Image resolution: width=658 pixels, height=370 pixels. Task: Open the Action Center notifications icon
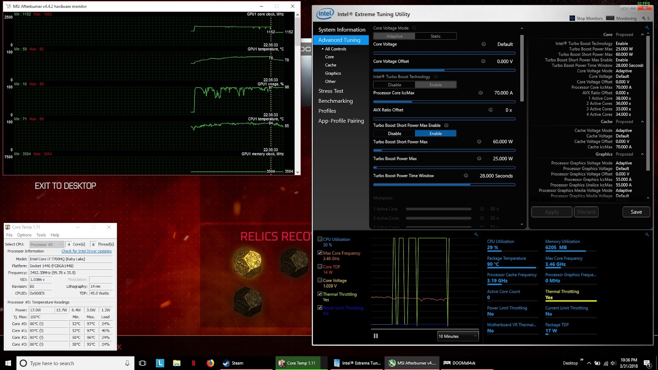click(x=647, y=363)
